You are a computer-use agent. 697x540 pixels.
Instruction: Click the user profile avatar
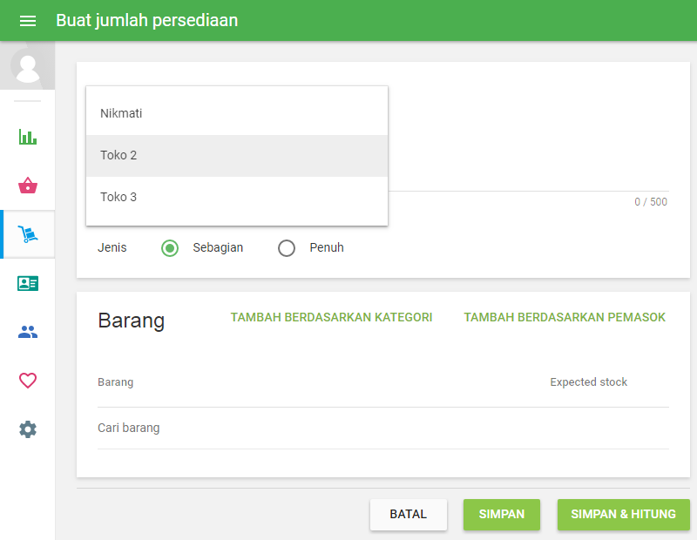pyautogui.click(x=26, y=65)
